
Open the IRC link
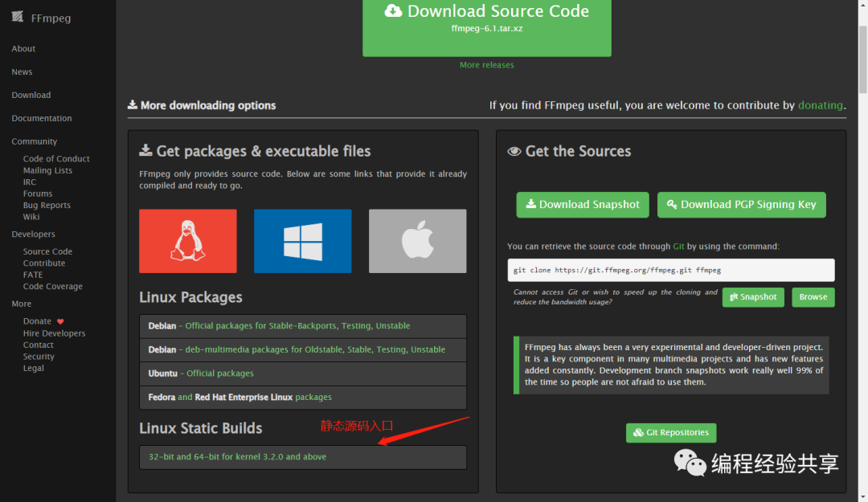[x=30, y=182]
